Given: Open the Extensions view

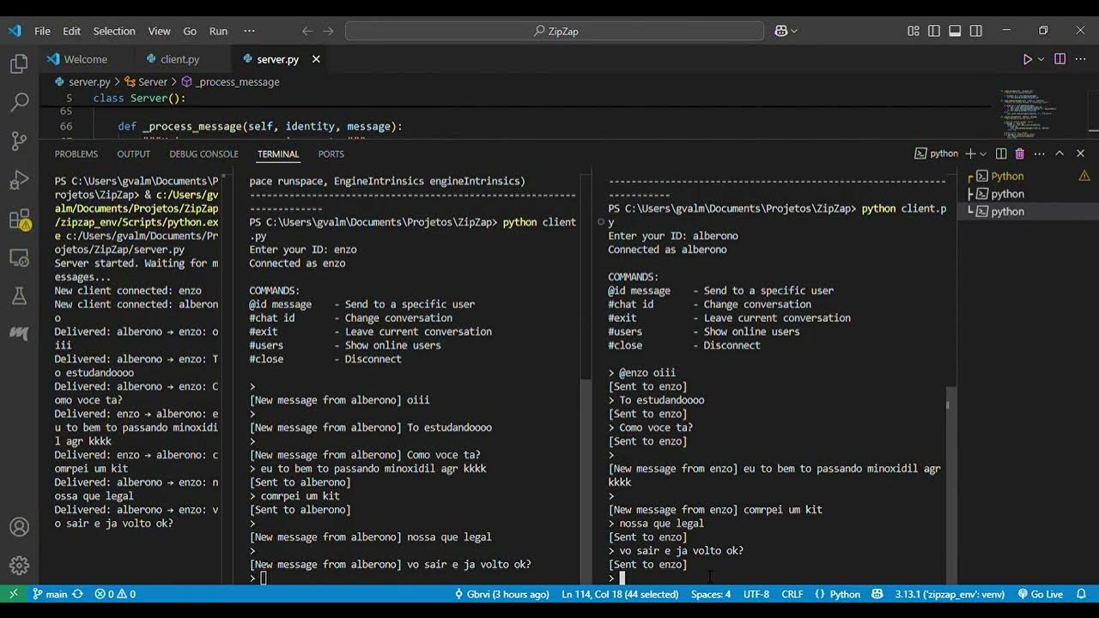Looking at the screenshot, I should point(19,220).
